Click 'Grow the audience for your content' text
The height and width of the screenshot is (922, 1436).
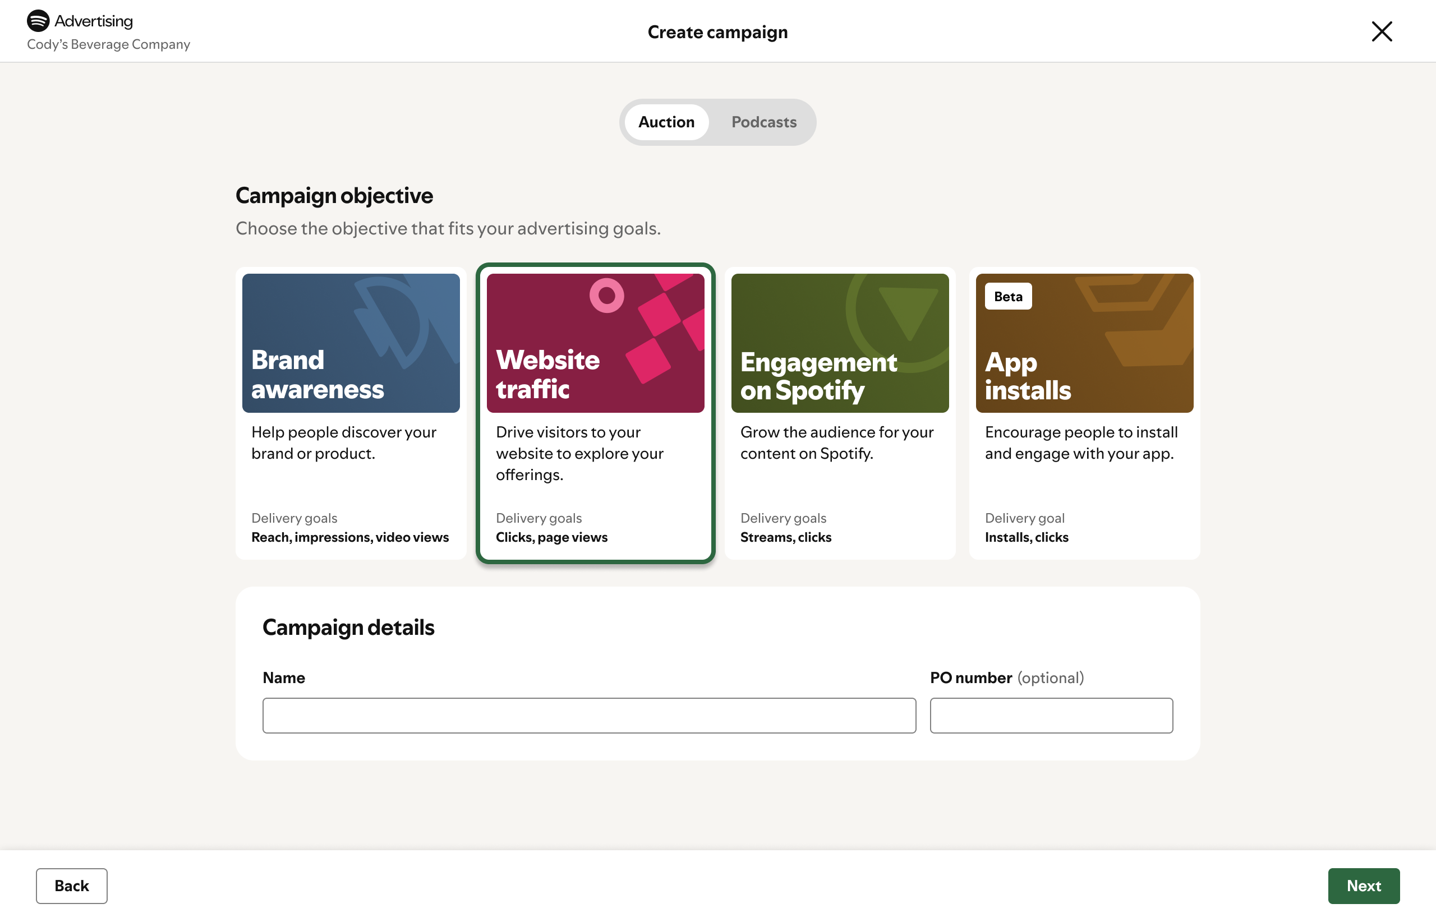pyautogui.click(x=836, y=443)
